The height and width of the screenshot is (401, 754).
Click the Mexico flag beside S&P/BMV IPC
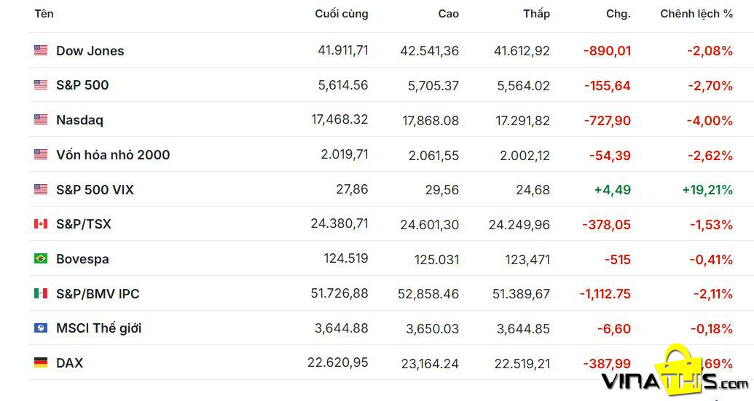[x=41, y=293]
